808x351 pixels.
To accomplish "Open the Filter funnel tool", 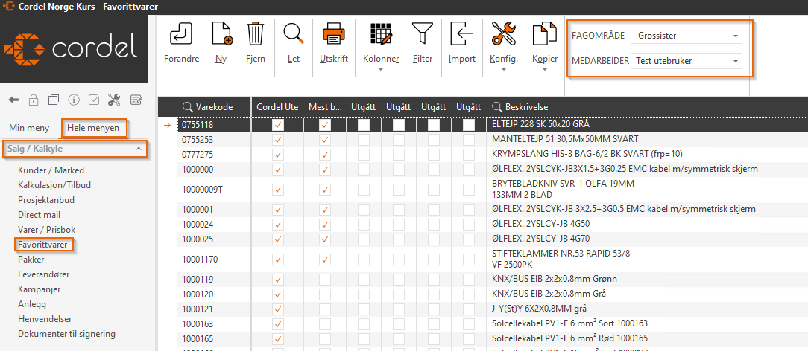I will 422,34.
